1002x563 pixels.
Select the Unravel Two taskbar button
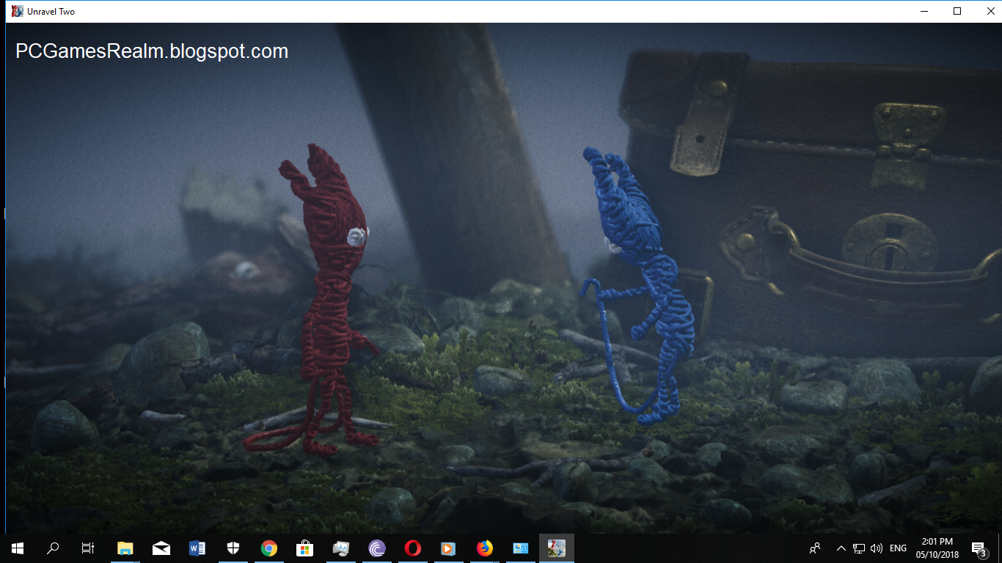click(557, 548)
